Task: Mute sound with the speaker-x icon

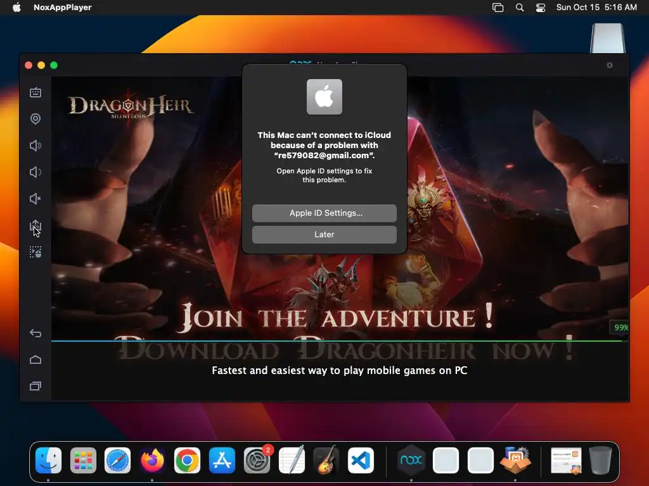Action: [35, 199]
